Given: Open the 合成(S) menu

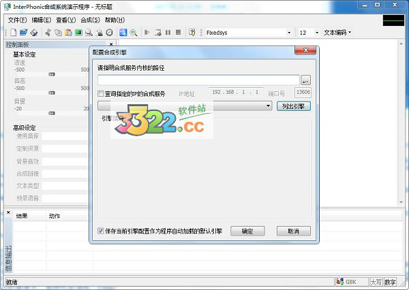Looking at the screenshot, I should coord(90,20).
